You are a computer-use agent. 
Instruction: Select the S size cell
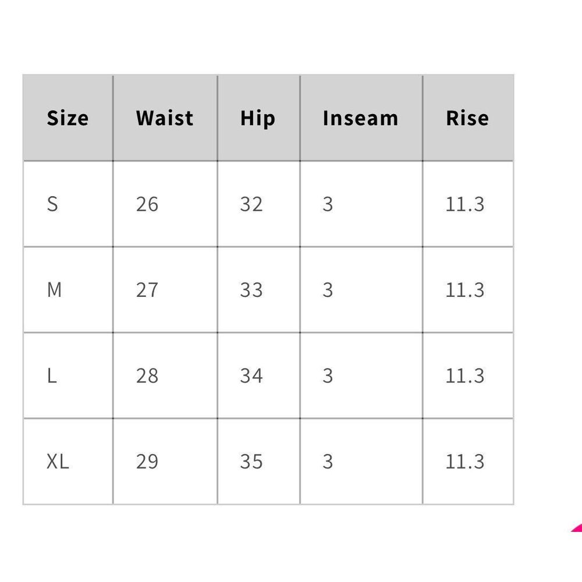click(53, 204)
